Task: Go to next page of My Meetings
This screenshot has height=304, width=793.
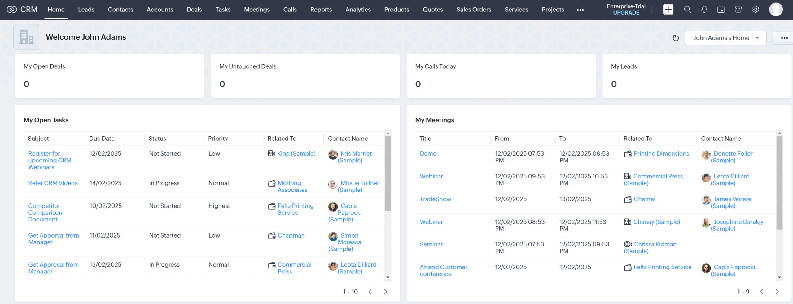Action: 777,291
